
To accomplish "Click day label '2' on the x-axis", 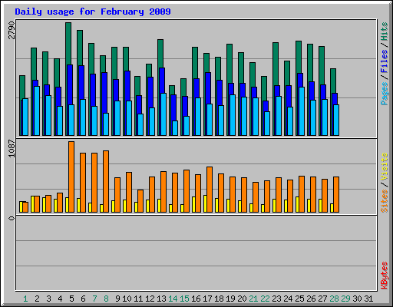I will 37,299.
